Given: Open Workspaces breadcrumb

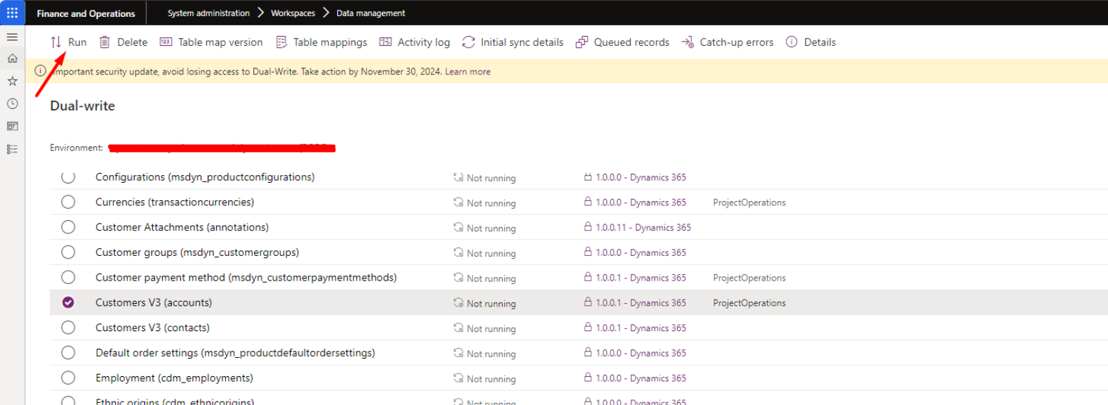Looking at the screenshot, I should point(293,13).
